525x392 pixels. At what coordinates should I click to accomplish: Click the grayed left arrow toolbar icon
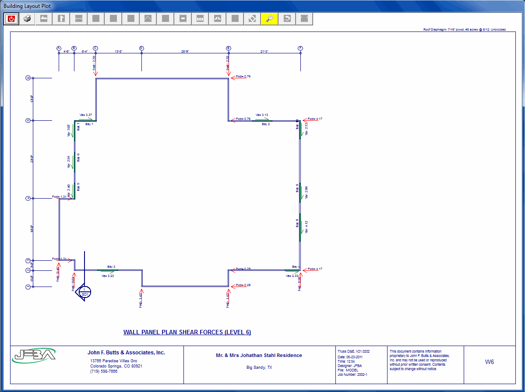click(44, 19)
